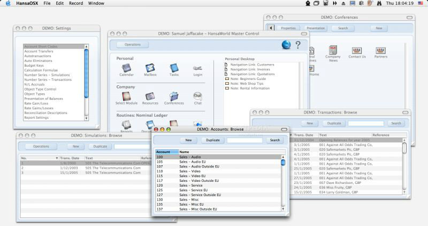Click Operations button in Master Control
Screen dimensions: 428x226
(133, 45)
